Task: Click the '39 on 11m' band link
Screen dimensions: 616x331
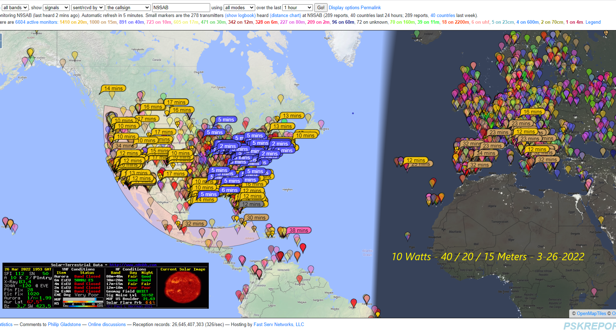Action: [x=429, y=22]
